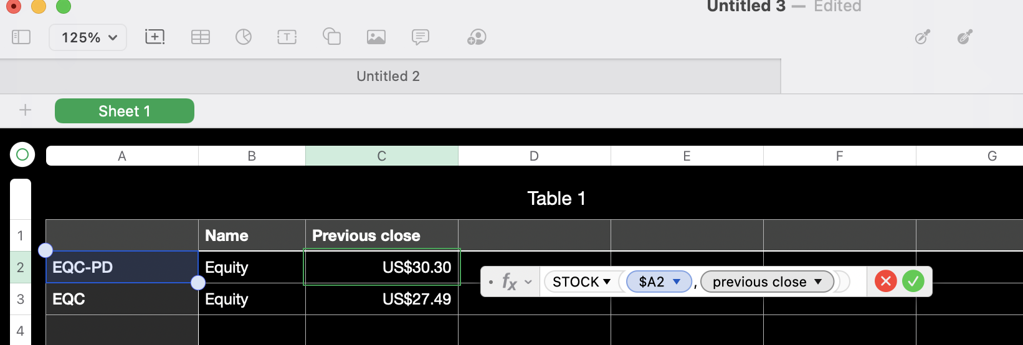Insert a text box
The image size is (1023, 345).
[x=287, y=37]
